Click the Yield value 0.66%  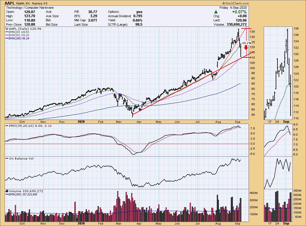coord(138,20)
